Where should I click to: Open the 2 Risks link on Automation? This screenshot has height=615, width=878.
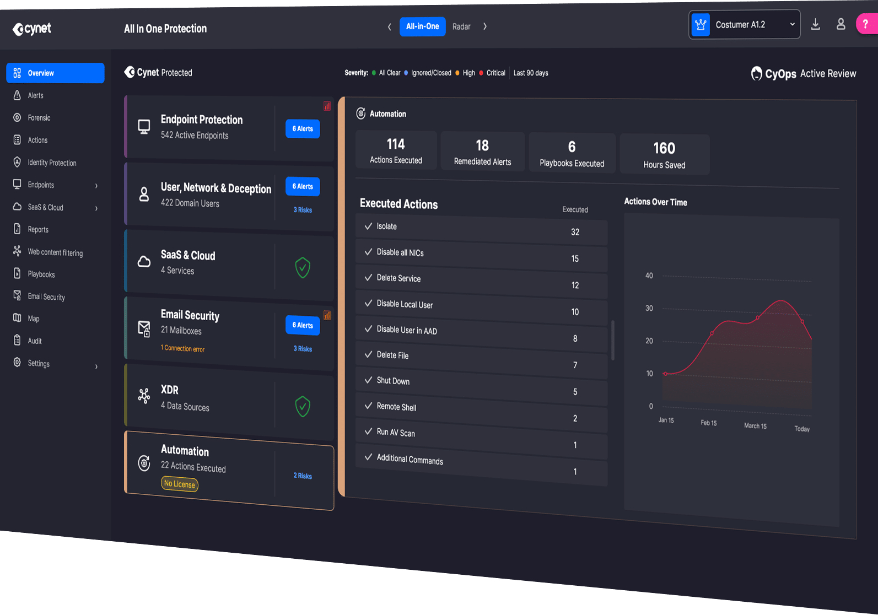tap(303, 476)
